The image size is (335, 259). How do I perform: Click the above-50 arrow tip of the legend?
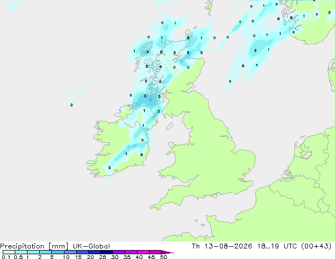168,252
